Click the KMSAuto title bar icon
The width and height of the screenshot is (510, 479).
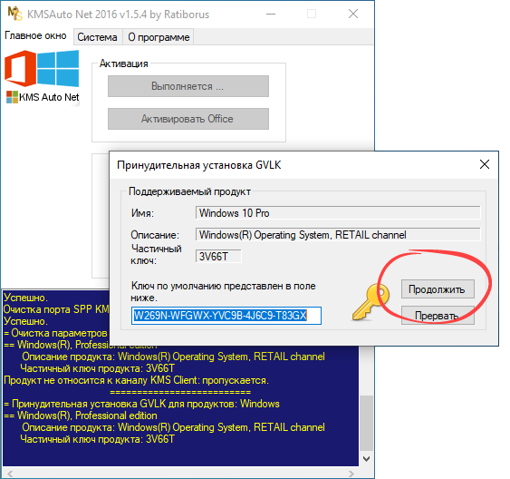click(x=14, y=14)
